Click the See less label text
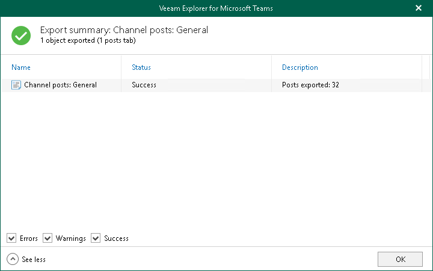This screenshot has height=271, width=433. click(34, 260)
